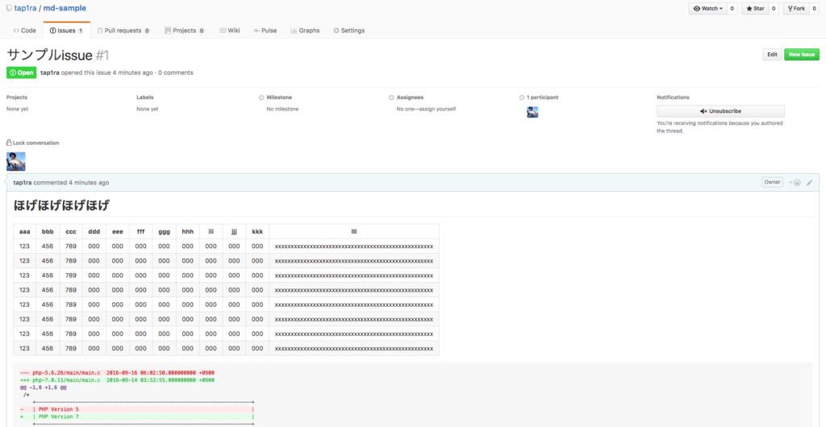
Task: Click the diff line PHP Version 7
Action: [137, 417]
